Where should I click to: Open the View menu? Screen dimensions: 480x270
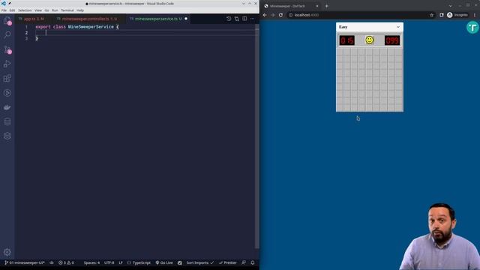(38, 10)
